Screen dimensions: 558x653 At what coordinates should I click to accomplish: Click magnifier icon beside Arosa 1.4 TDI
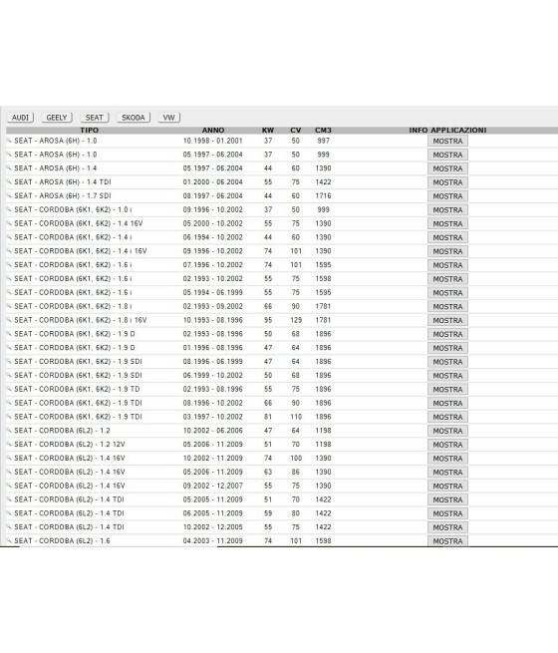pos(9,181)
